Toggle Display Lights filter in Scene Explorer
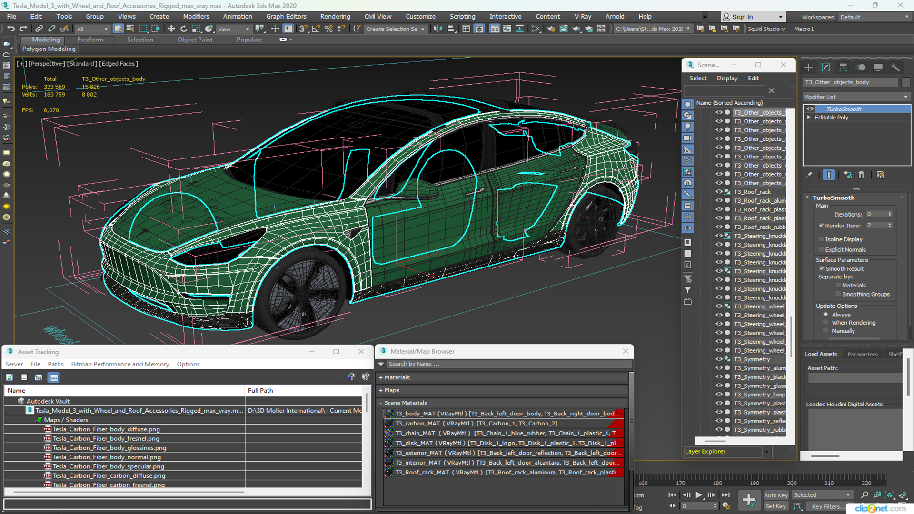Viewport: 914px width, 514px height. click(688, 127)
